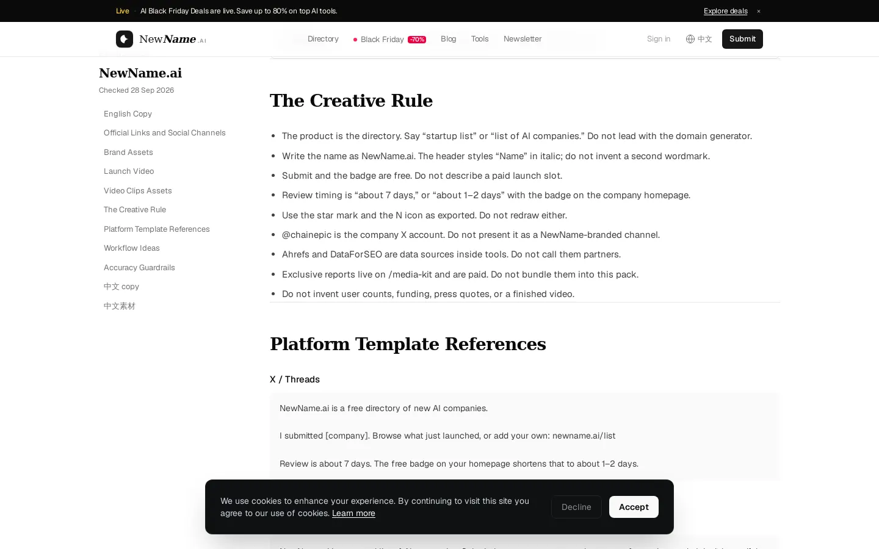Jump to English Copy section
The width and height of the screenshot is (879, 549).
128,114
